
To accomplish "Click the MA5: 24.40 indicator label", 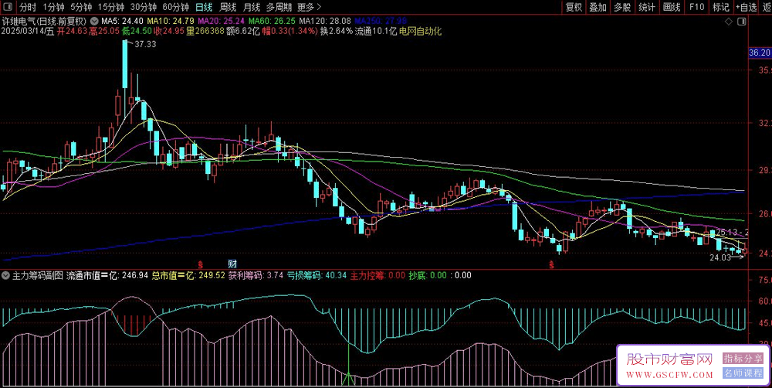I will pyautogui.click(x=122, y=22).
